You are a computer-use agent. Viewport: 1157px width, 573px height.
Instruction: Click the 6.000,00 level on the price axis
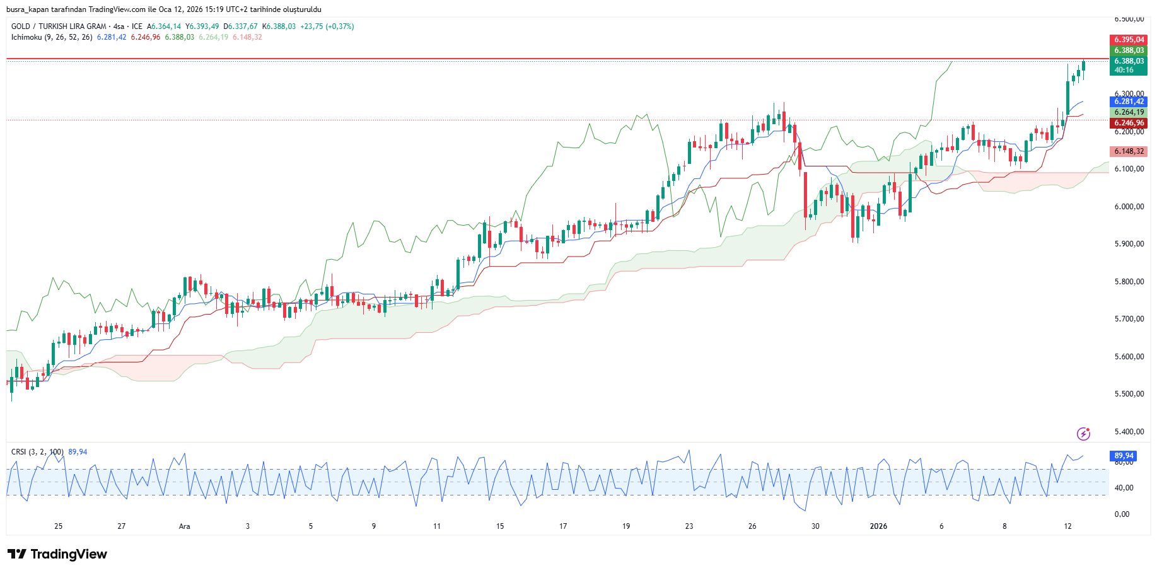pos(1129,207)
